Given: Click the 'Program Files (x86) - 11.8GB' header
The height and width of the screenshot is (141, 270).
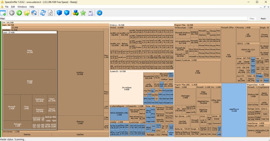Looking at the screenshot, I should (x=198, y=85).
